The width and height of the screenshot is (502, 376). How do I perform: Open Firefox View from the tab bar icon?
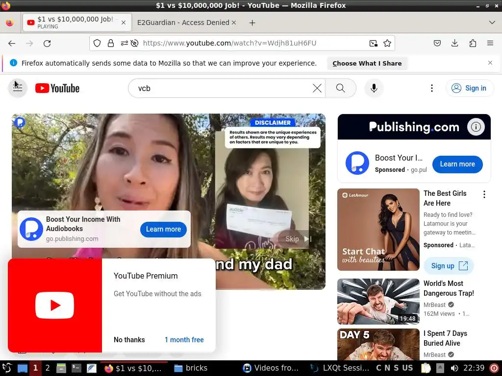pos(10,23)
